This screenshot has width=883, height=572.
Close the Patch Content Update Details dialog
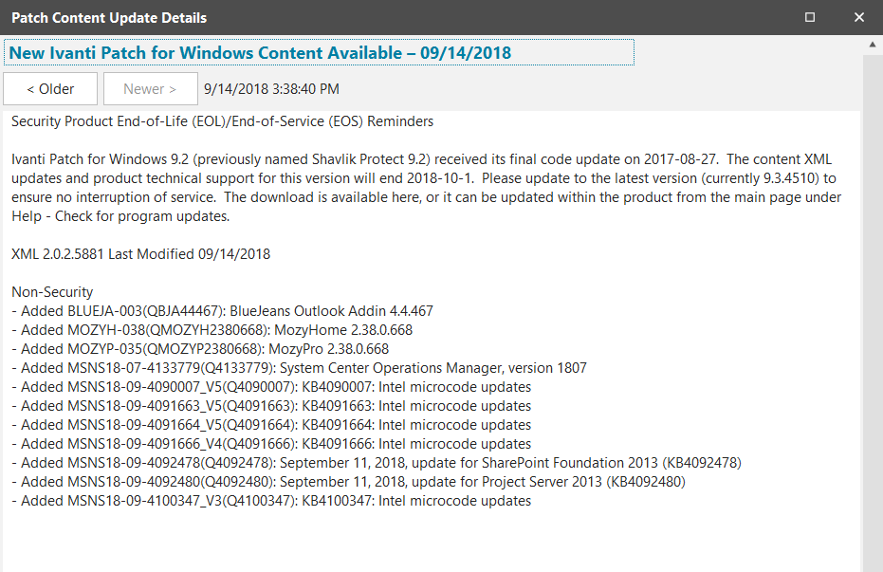click(858, 17)
